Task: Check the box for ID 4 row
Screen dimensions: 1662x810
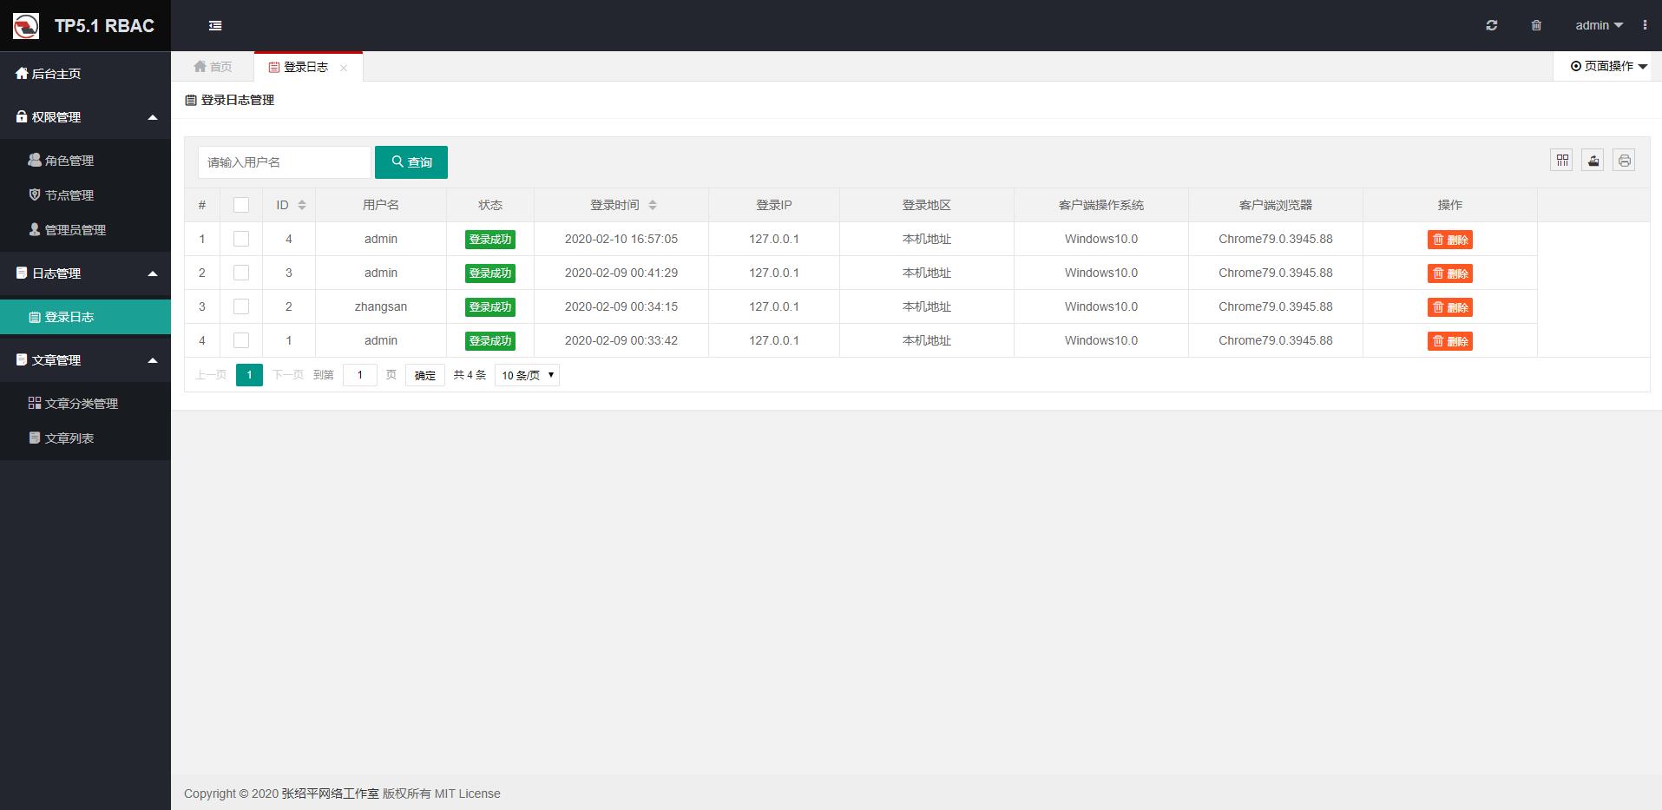Action: 241,239
